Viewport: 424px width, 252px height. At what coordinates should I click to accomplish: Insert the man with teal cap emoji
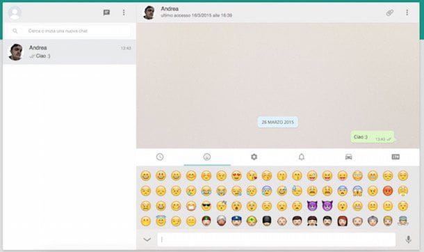click(403, 221)
